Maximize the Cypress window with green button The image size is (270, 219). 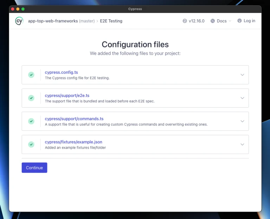(x=23, y=9)
